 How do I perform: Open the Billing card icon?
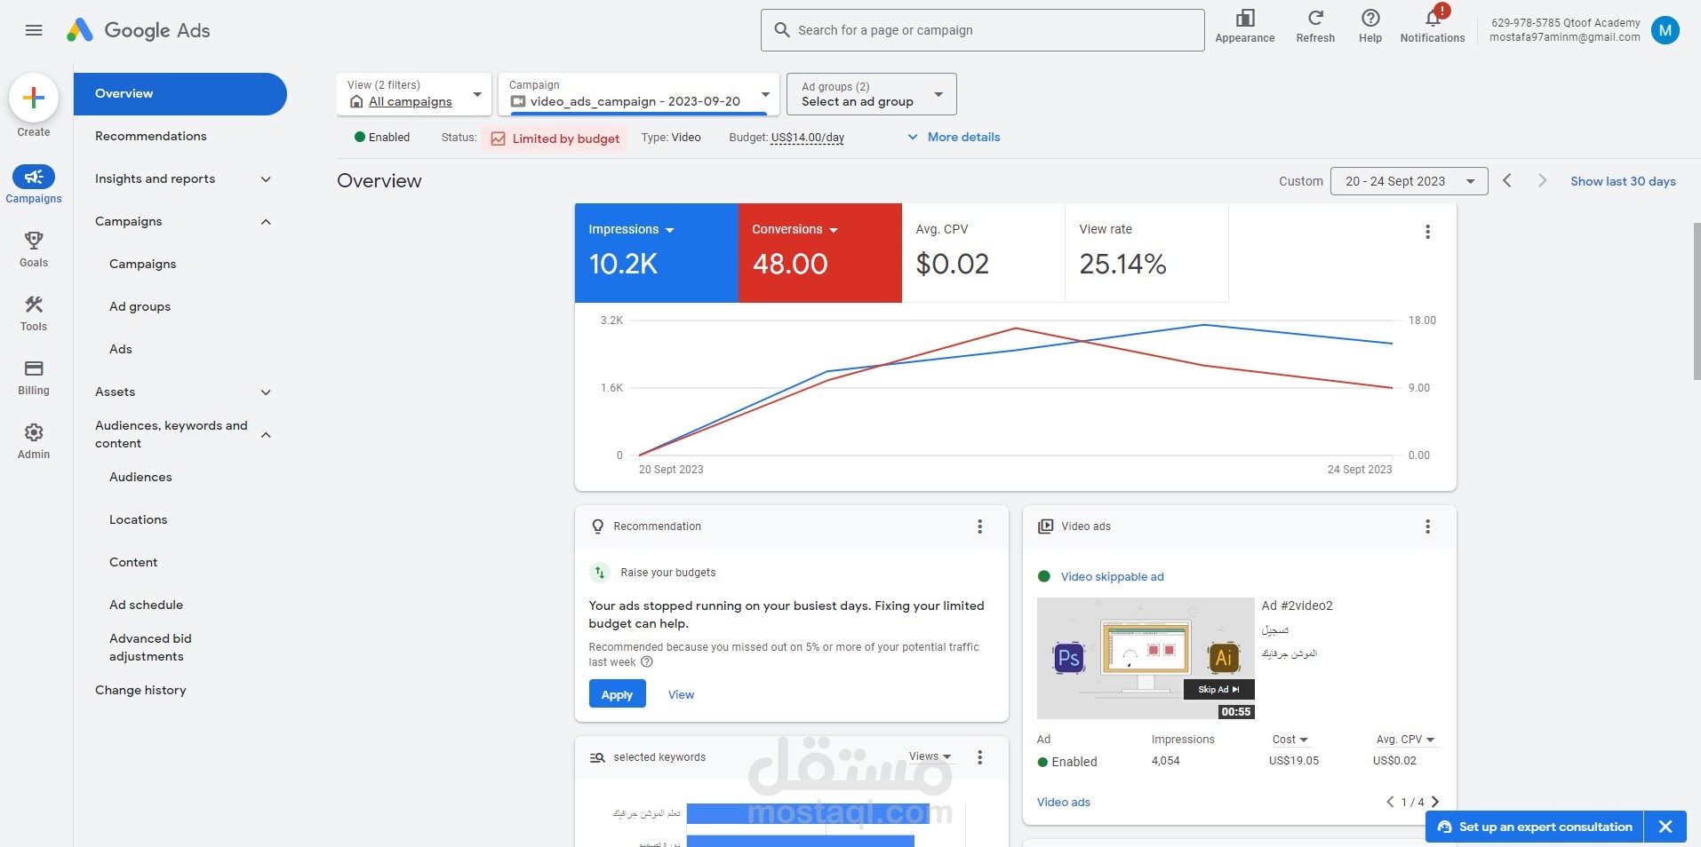pyautogui.click(x=34, y=368)
